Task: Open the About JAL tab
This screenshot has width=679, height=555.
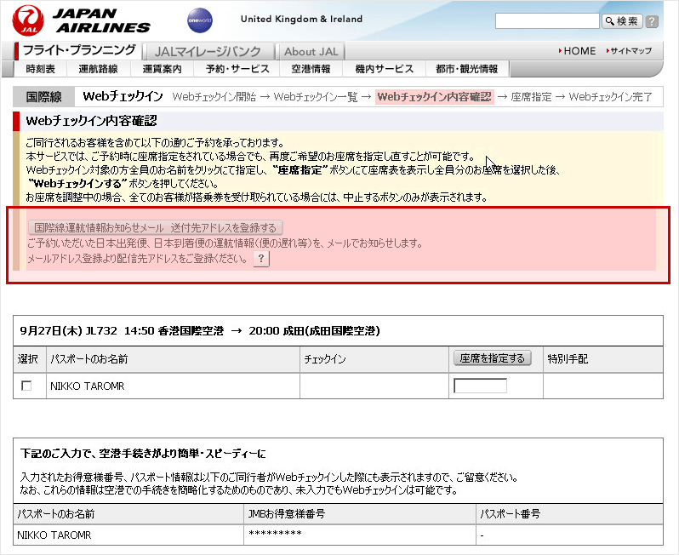Action: point(311,51)
